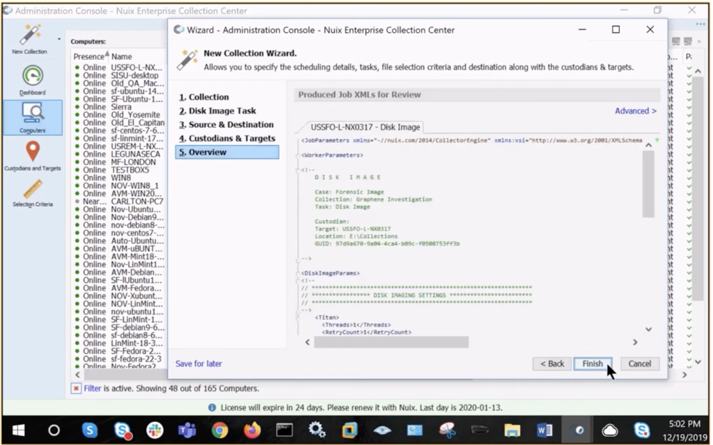Launch Microsoft Teams from the taskbar
This screenshot has height=445, width=713.
(187, 430)
